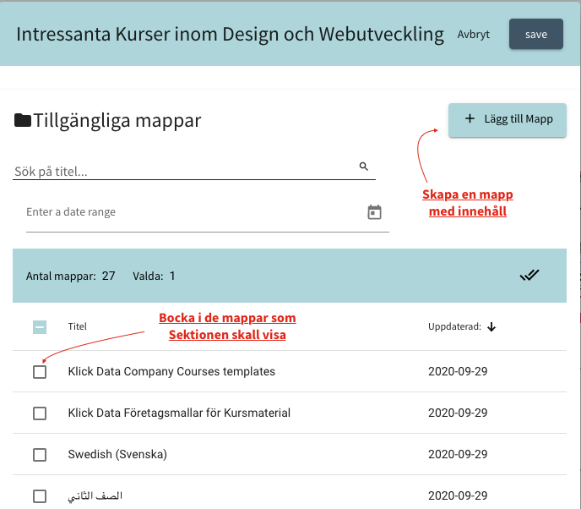Click Avbryt to cancel
581x509 pixels.
pos(474,35)
